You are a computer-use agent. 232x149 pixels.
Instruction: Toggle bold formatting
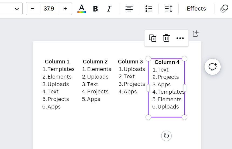(x=95, y=9)
